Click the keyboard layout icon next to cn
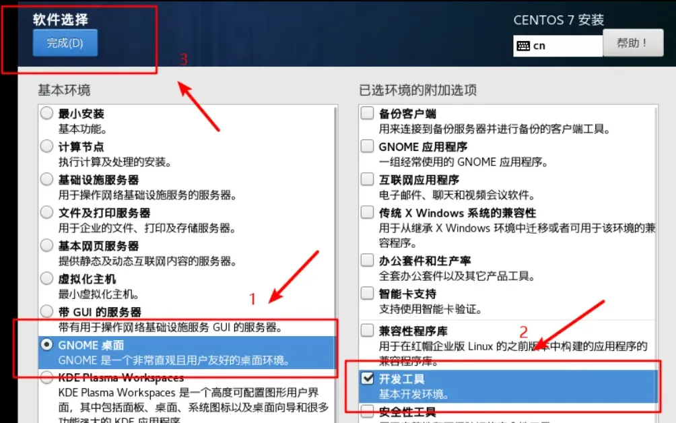676x423 pixels. click(x=523, y=46)
